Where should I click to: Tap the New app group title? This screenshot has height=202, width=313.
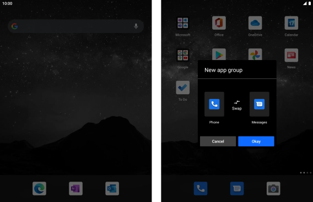[x=223, y=70]
